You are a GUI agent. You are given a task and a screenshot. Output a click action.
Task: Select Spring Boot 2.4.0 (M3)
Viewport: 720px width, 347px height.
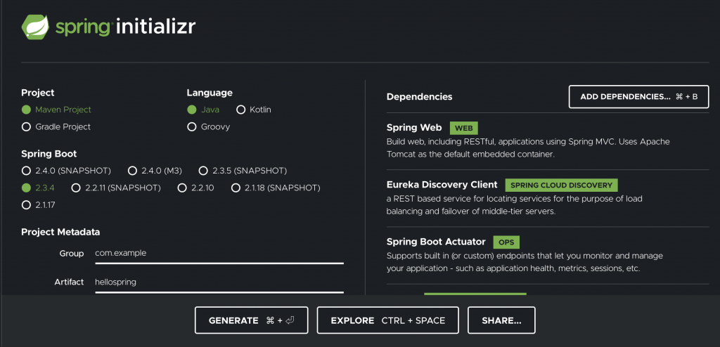point(133,171)
